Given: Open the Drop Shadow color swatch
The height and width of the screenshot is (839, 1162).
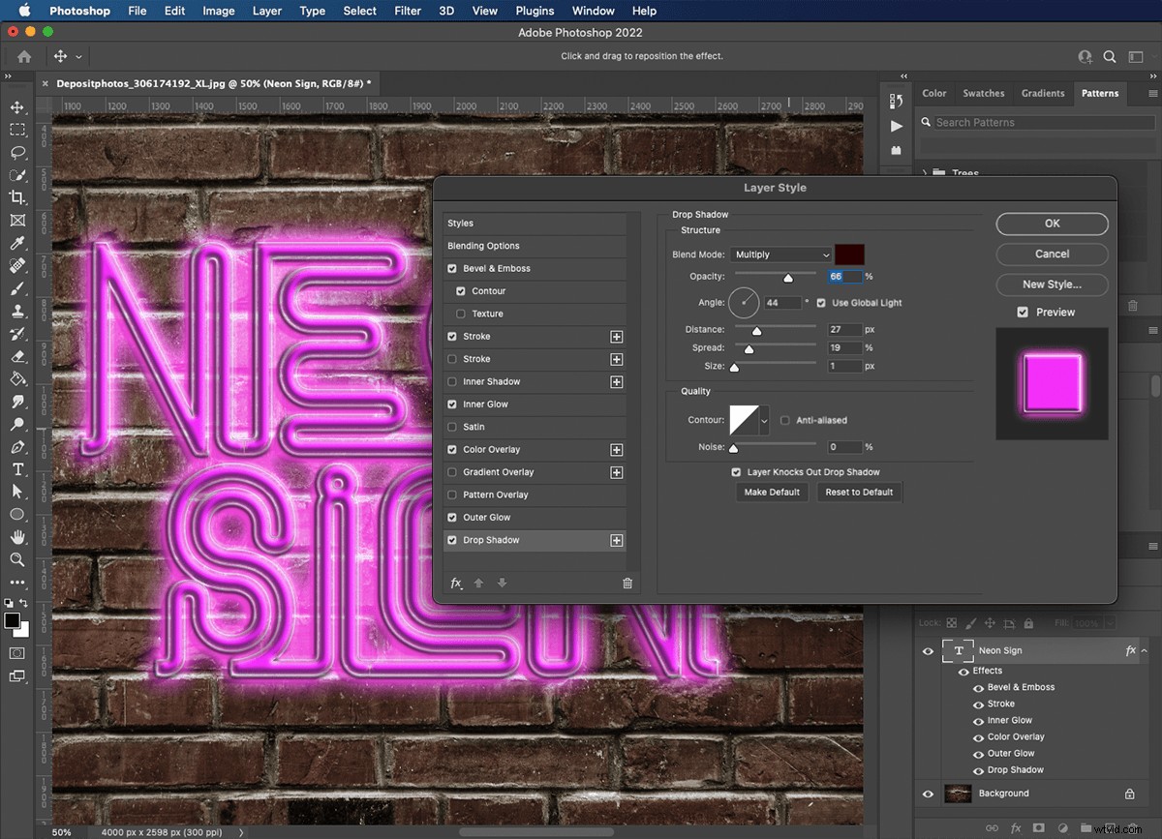Looking at the screenshot, I should click(x=849, y=254).
